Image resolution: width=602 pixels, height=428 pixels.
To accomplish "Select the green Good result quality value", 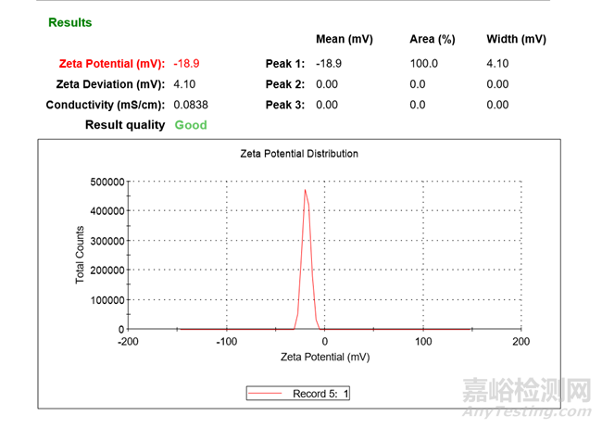I will [191, 125].
